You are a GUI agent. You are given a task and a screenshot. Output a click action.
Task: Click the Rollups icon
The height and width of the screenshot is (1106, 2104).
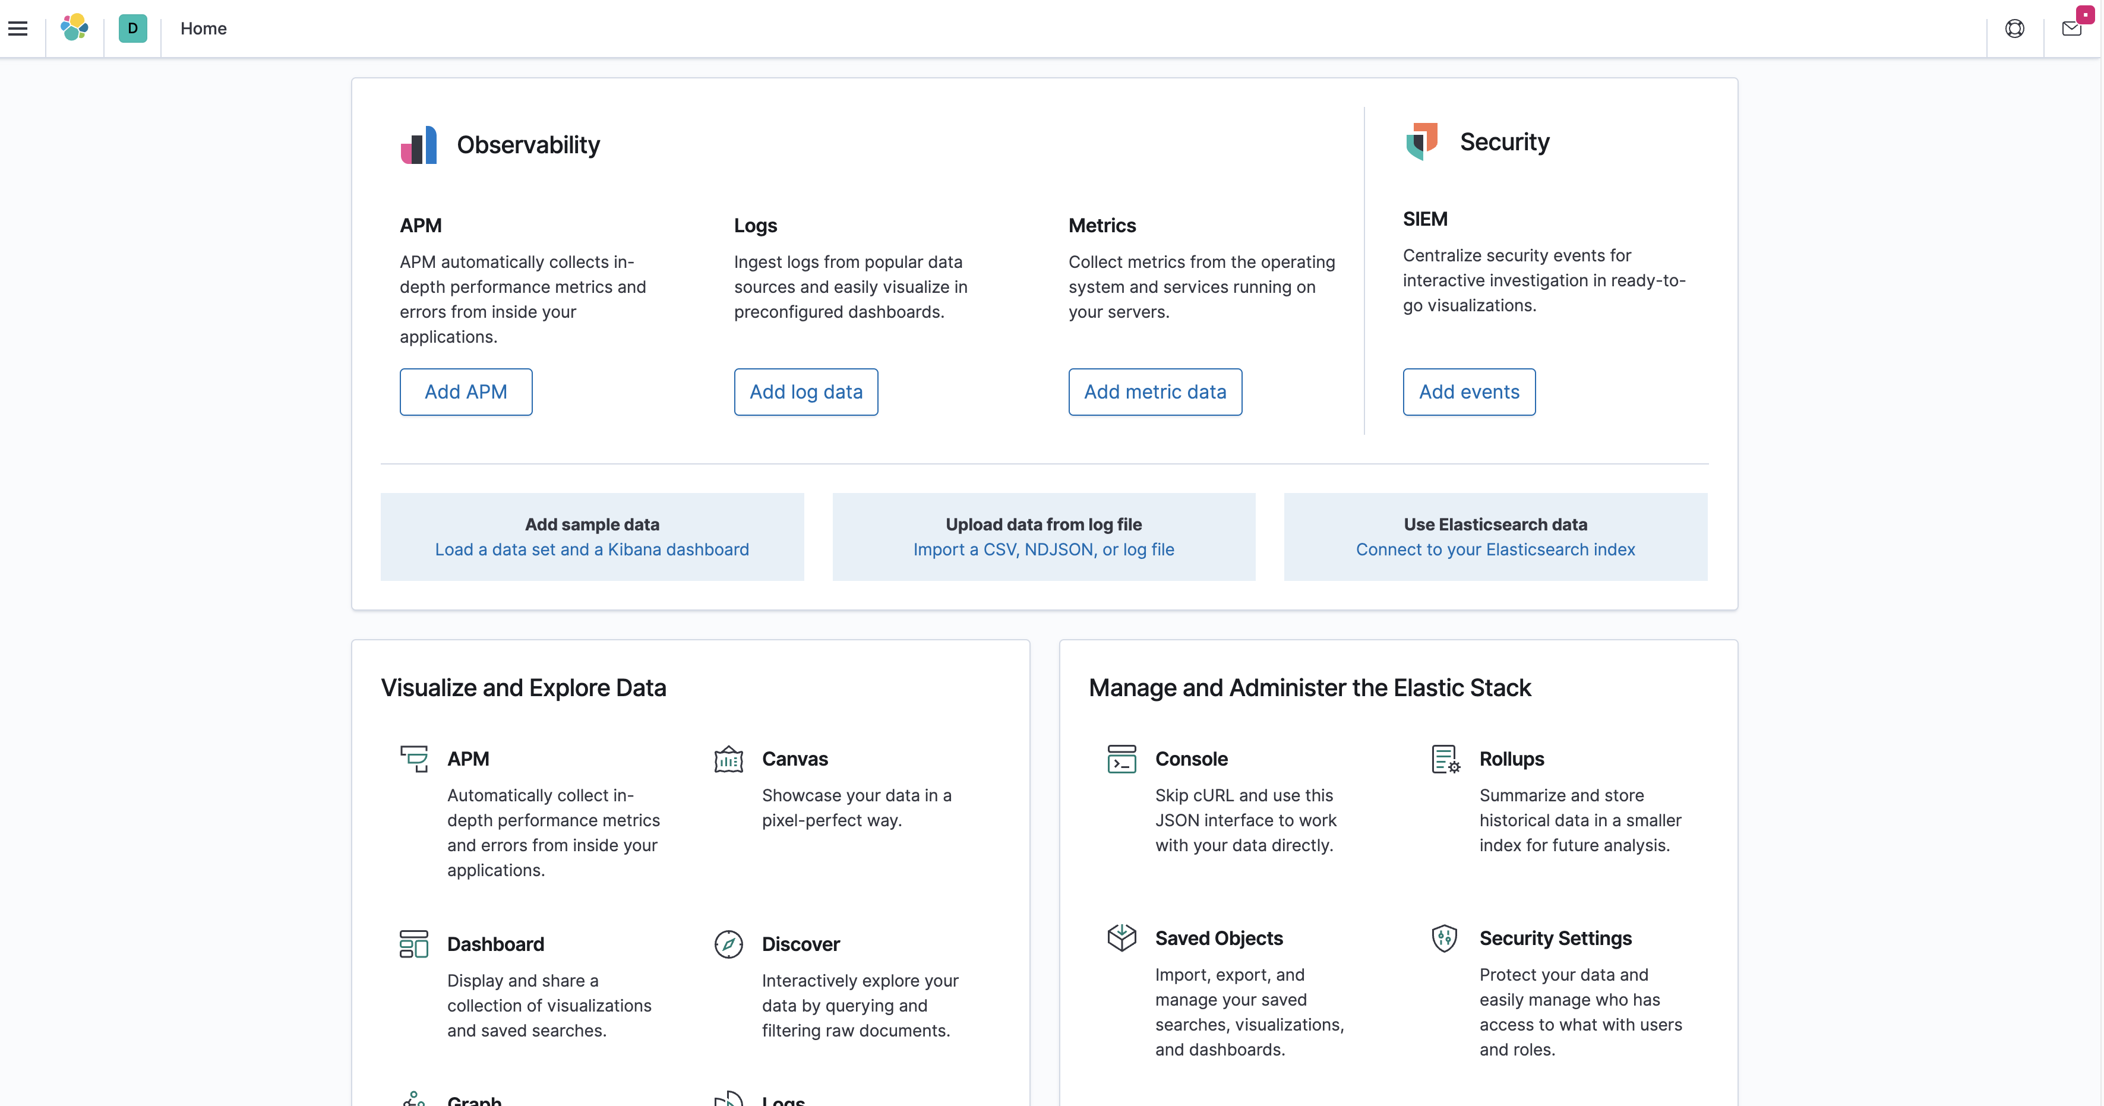point(1444,760)
